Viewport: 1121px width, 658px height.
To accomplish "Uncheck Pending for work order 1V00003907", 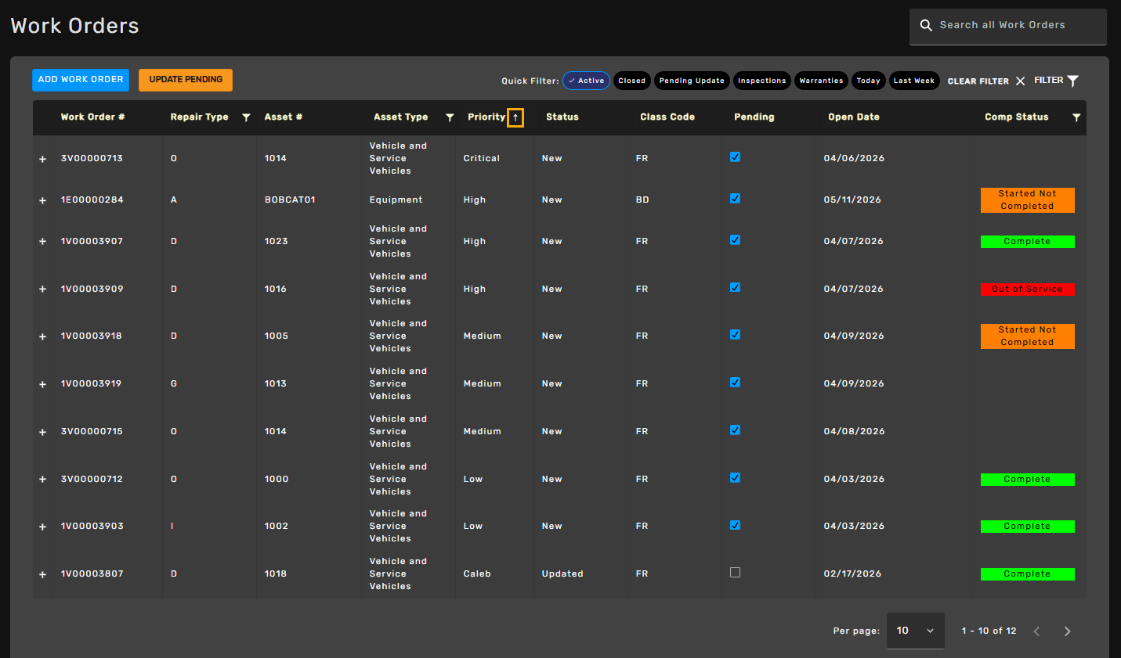I will tap(735, 240).
